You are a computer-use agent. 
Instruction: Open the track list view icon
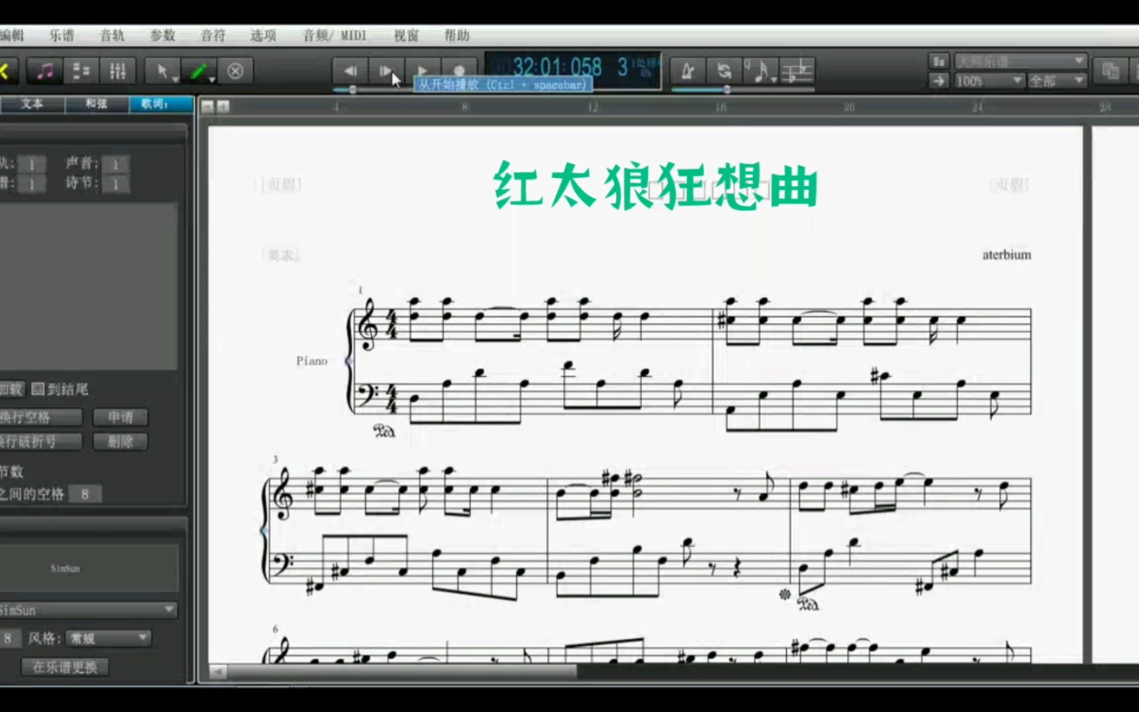[81, 71]
